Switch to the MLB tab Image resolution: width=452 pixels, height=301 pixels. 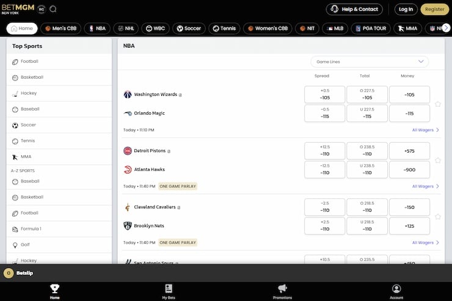pyautogui.click(x=335, y=29)
